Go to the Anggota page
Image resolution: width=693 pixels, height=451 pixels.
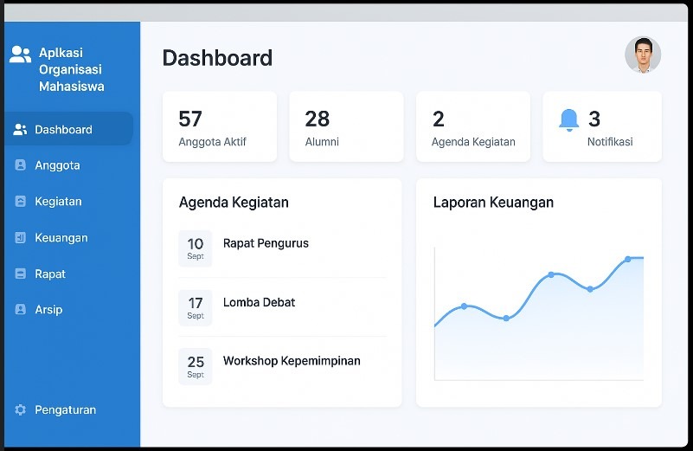coord(57,165)
